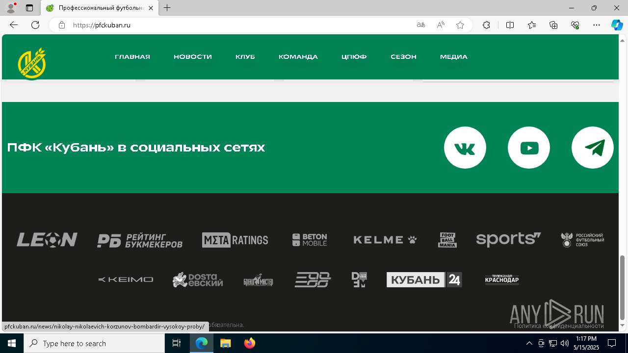
Task: Open the Достаевский sponsor logo
Action: pos(198,279)
